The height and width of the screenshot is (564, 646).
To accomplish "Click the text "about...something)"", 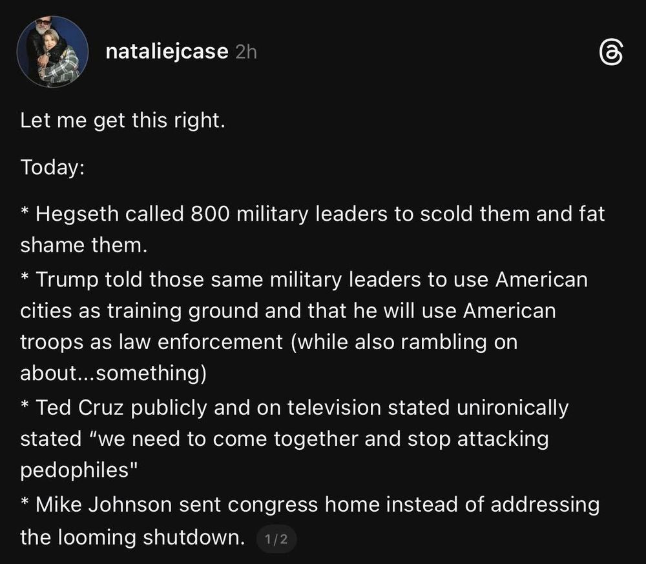I will [114, 374].
